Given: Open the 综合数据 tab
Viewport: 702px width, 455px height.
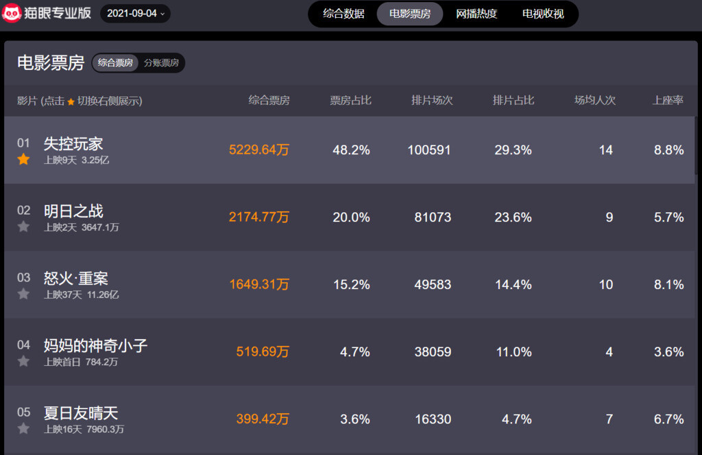Looking at the screenshot, I should point(343,14).
